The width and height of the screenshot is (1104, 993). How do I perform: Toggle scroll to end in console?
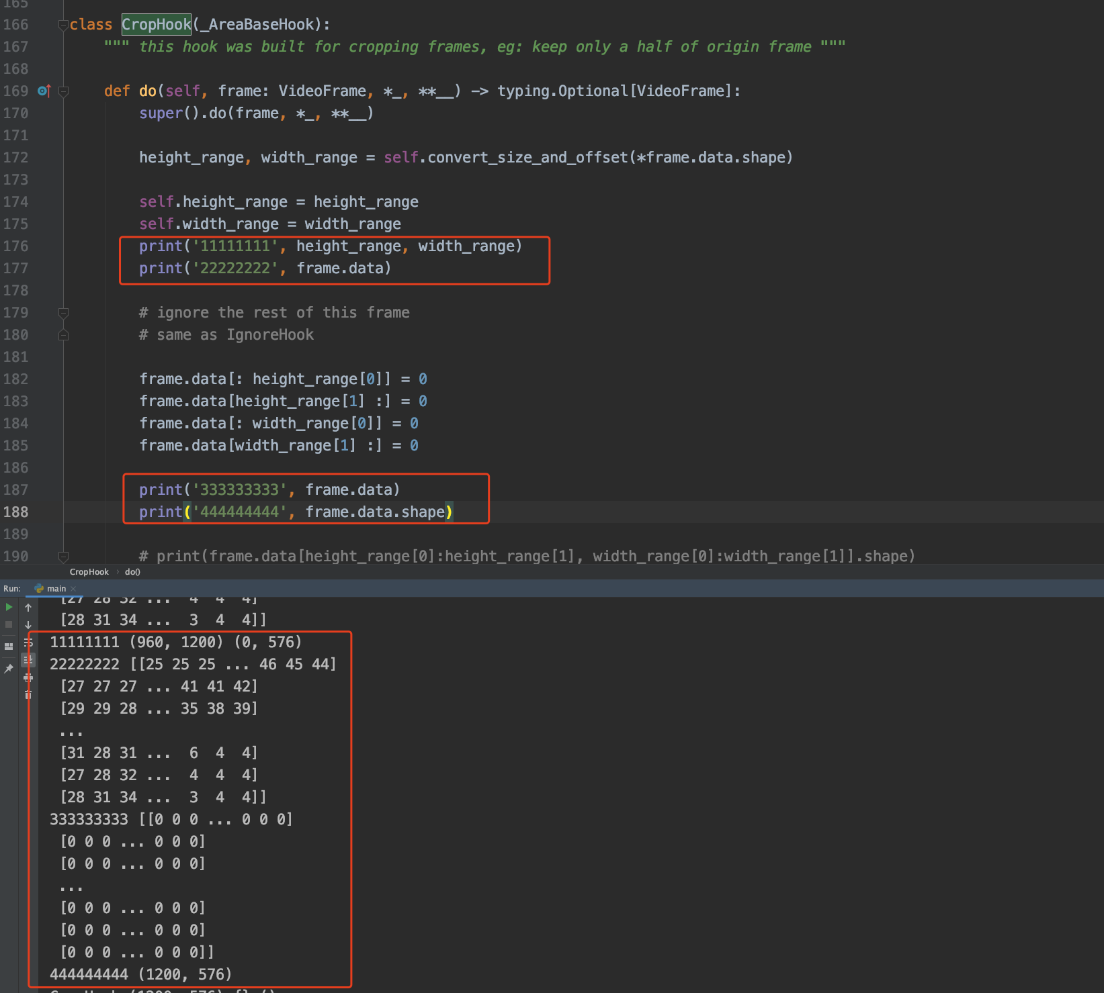pos(28,660)
